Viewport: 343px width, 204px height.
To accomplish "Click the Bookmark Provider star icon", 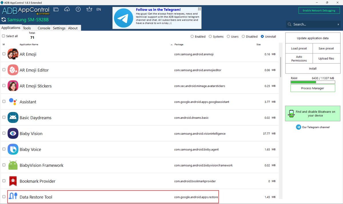I will click(13, 181).
